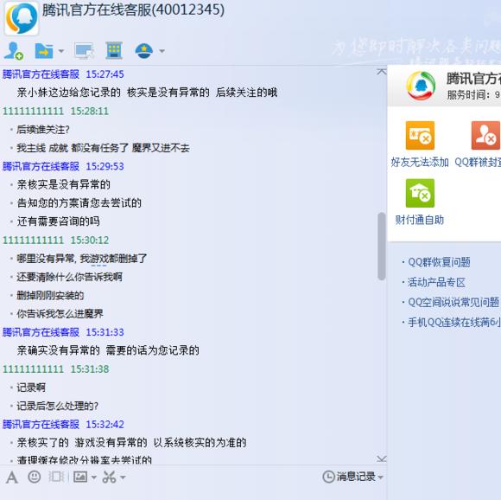Screen dimensions: 501x500
Task: Click message 记录后怎么处理的?
Action: (57, 406)
